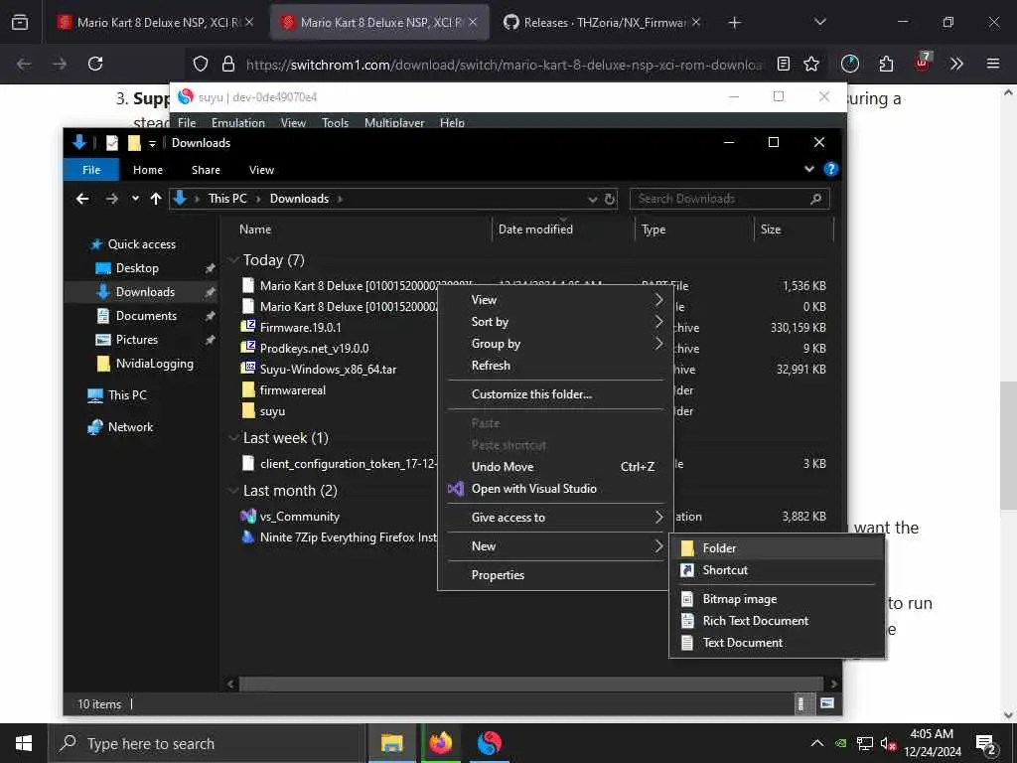Click the New folder quick access icon
Screen dimensions: 1017x763
(134, 143)
